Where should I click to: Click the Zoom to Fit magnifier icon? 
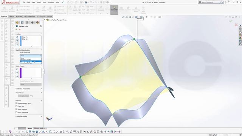pos(123,17)
